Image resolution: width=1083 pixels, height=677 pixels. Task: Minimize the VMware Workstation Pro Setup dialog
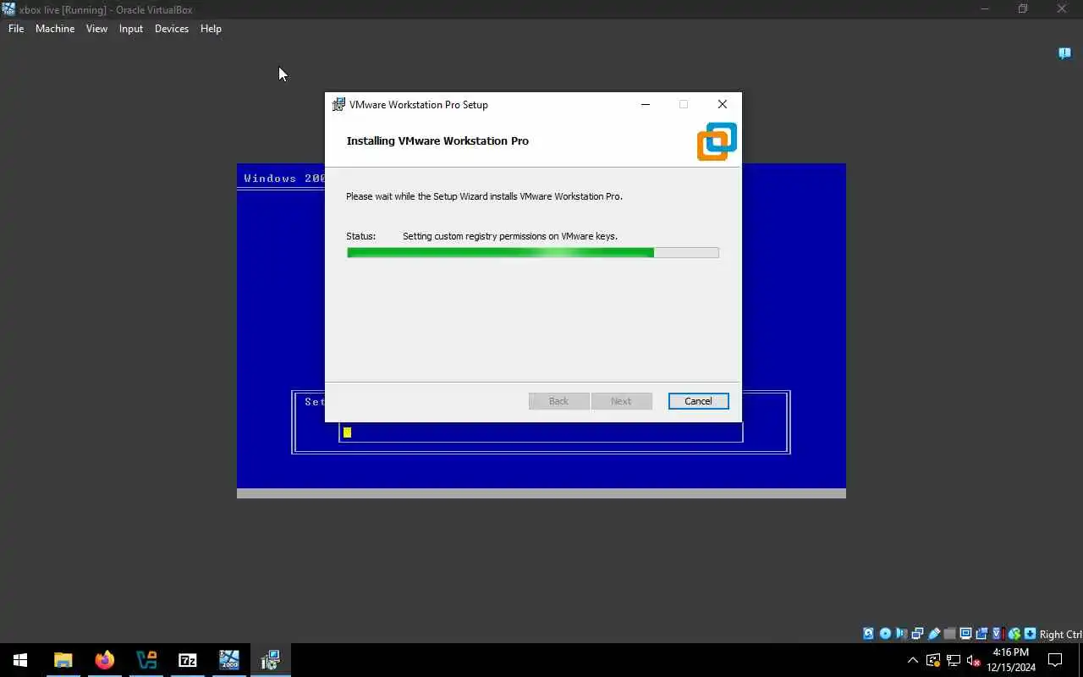646,105
